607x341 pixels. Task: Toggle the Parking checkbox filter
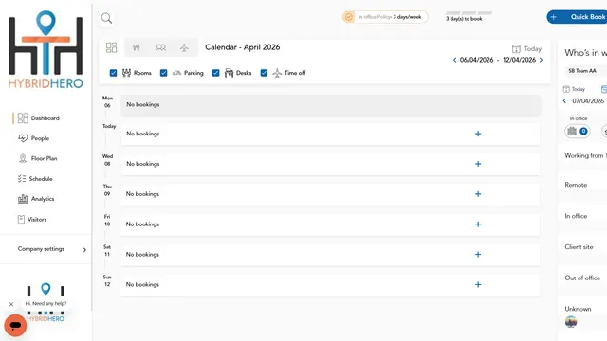pos(164,73)
